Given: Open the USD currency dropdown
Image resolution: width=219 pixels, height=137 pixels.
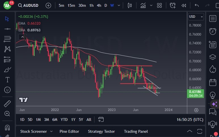Looking at the screenshot, I should 196,17.
